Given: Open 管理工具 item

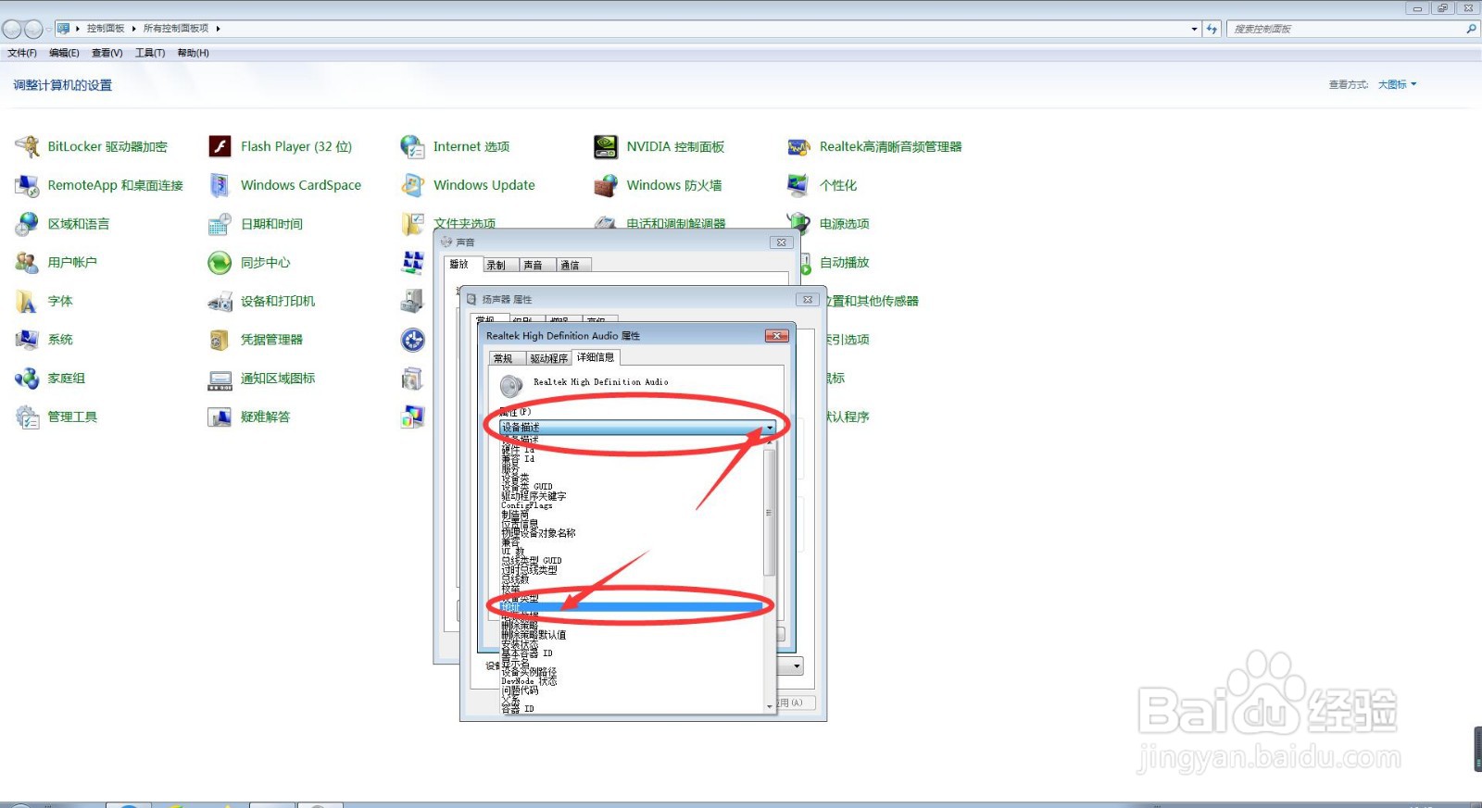Looking at the screenshot, I should point(56,417).
